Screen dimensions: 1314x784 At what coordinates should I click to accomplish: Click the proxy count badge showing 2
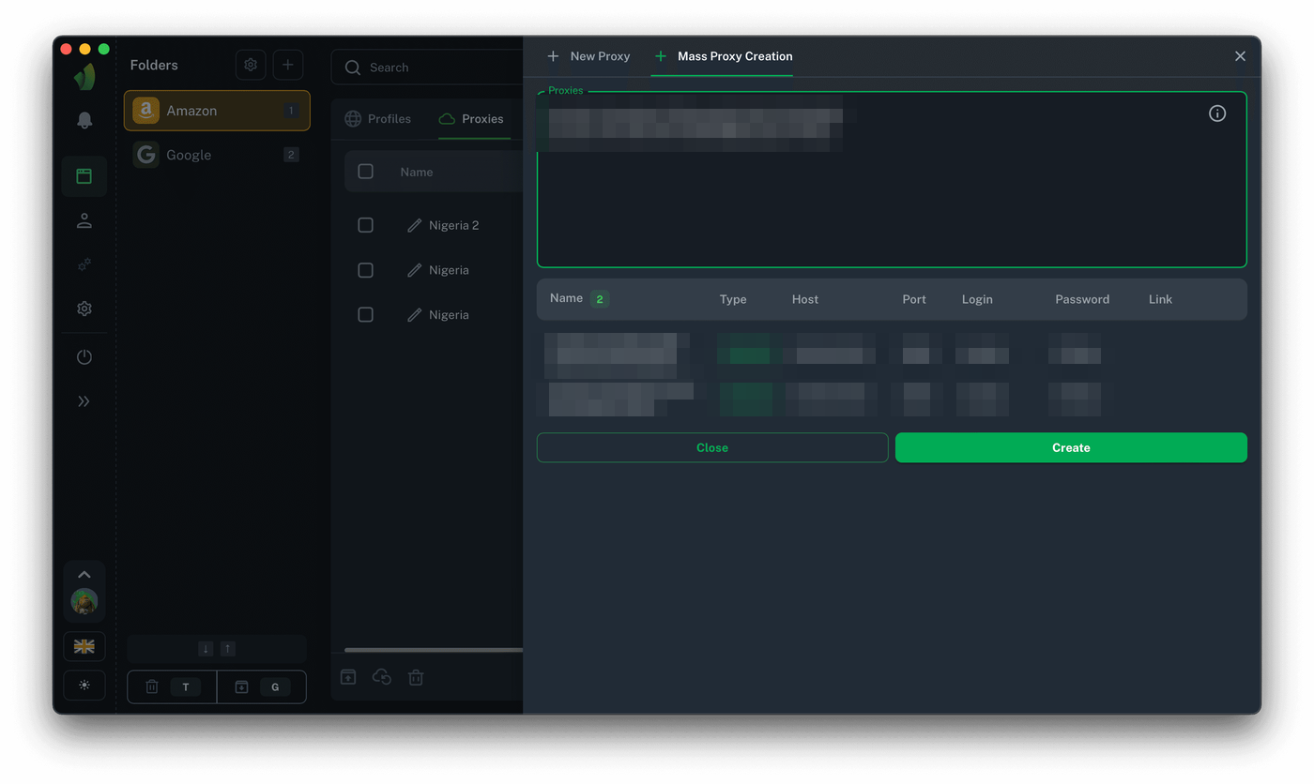click(600, 299)
